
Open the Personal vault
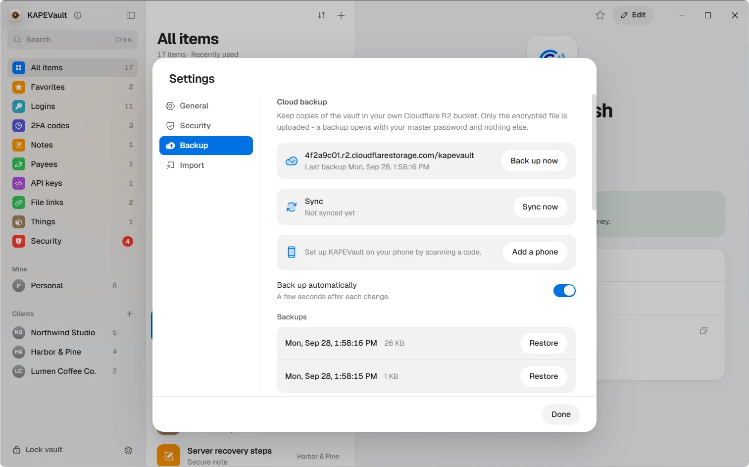coord(72,286)
